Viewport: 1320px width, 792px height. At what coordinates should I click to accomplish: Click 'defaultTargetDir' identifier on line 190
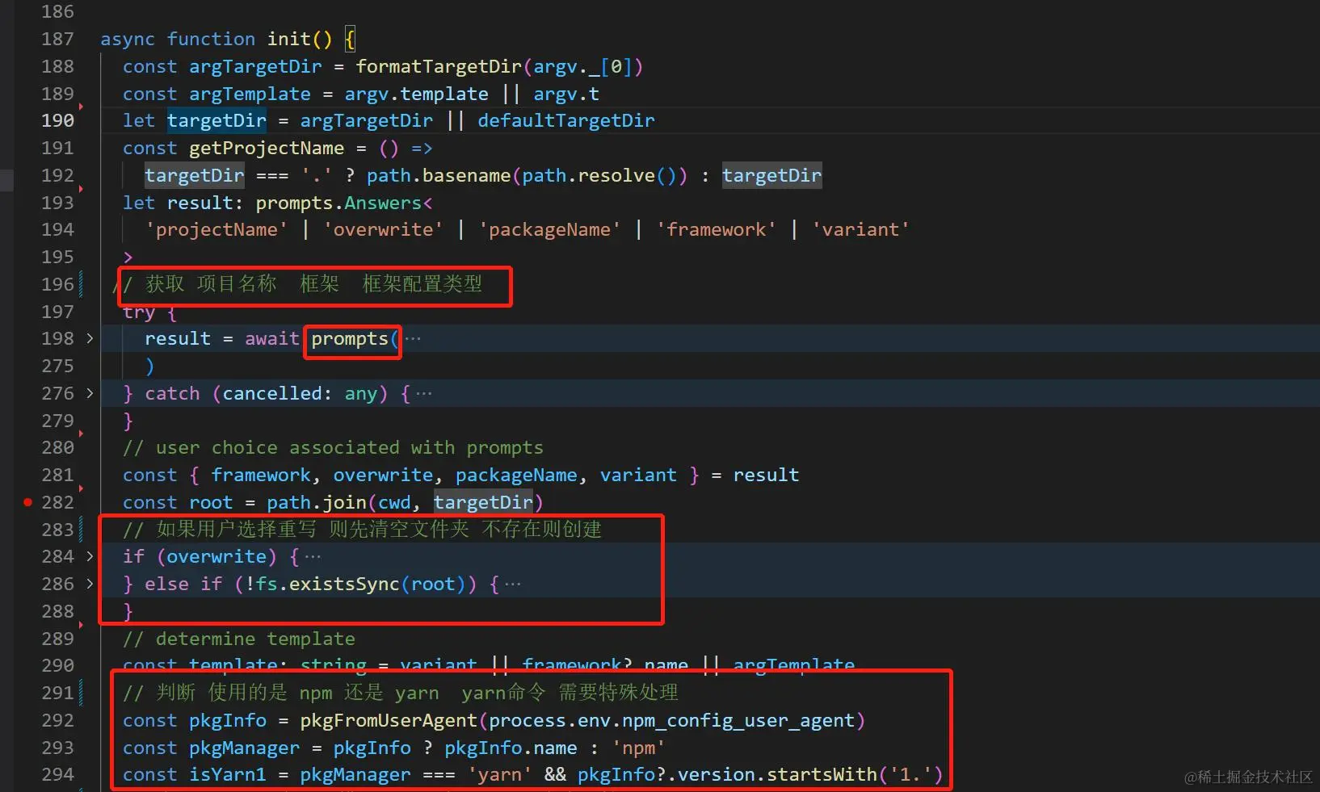(566, 120)
